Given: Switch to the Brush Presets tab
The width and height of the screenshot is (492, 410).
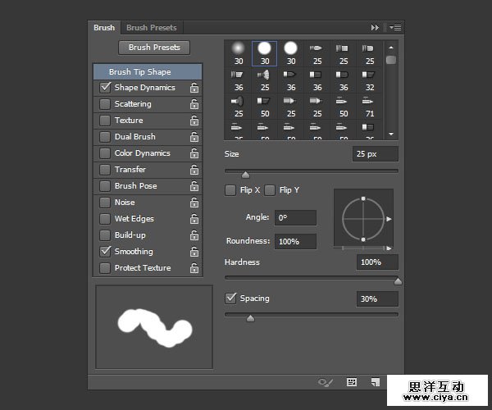Looking at the screenshot, I should pyautogui.click(x=152, y=28).
